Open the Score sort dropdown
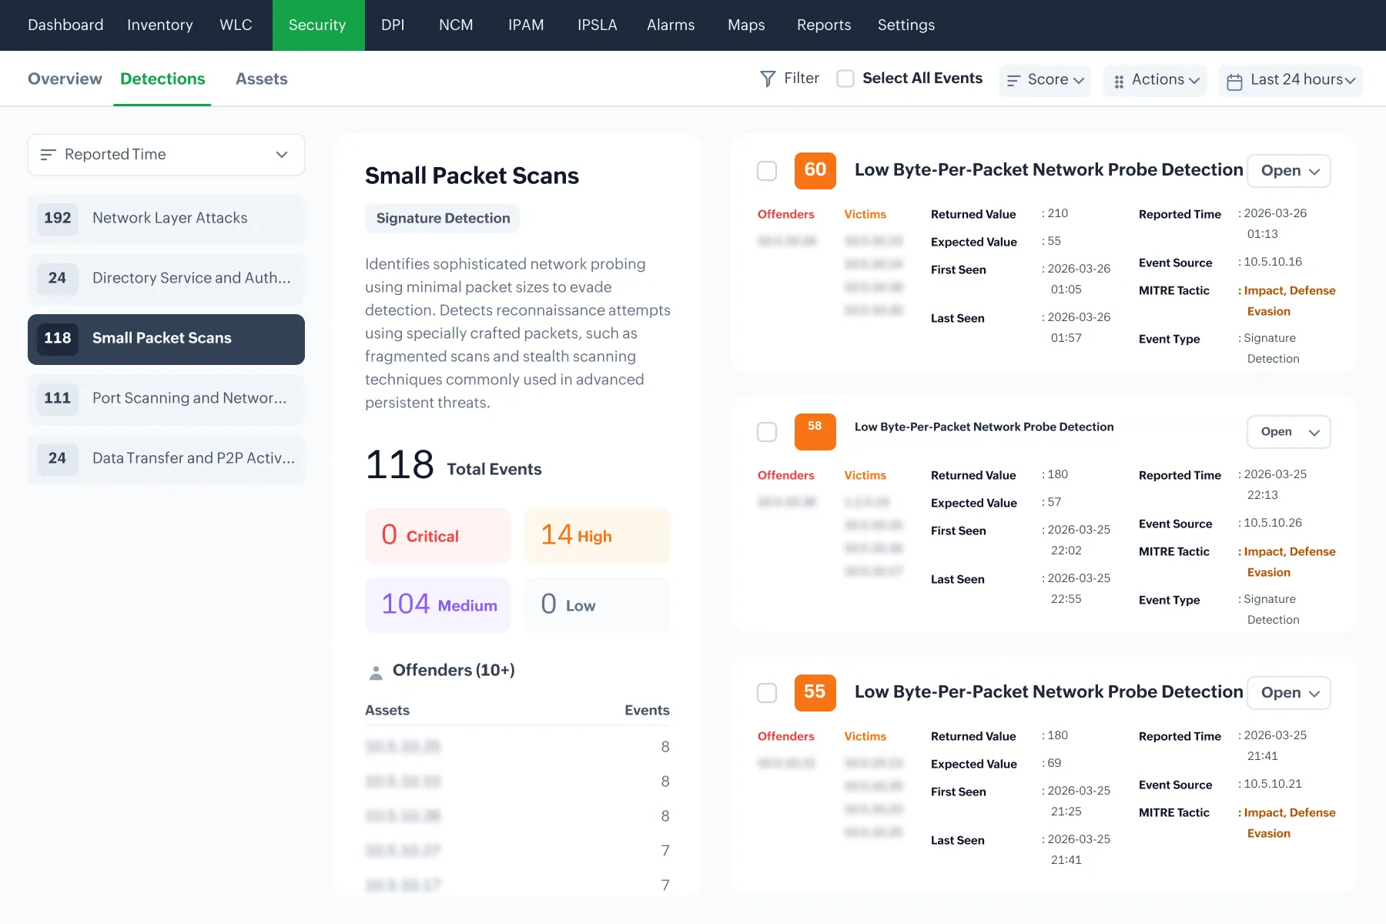1386x924 pixels. click(x=1045, y=80)
